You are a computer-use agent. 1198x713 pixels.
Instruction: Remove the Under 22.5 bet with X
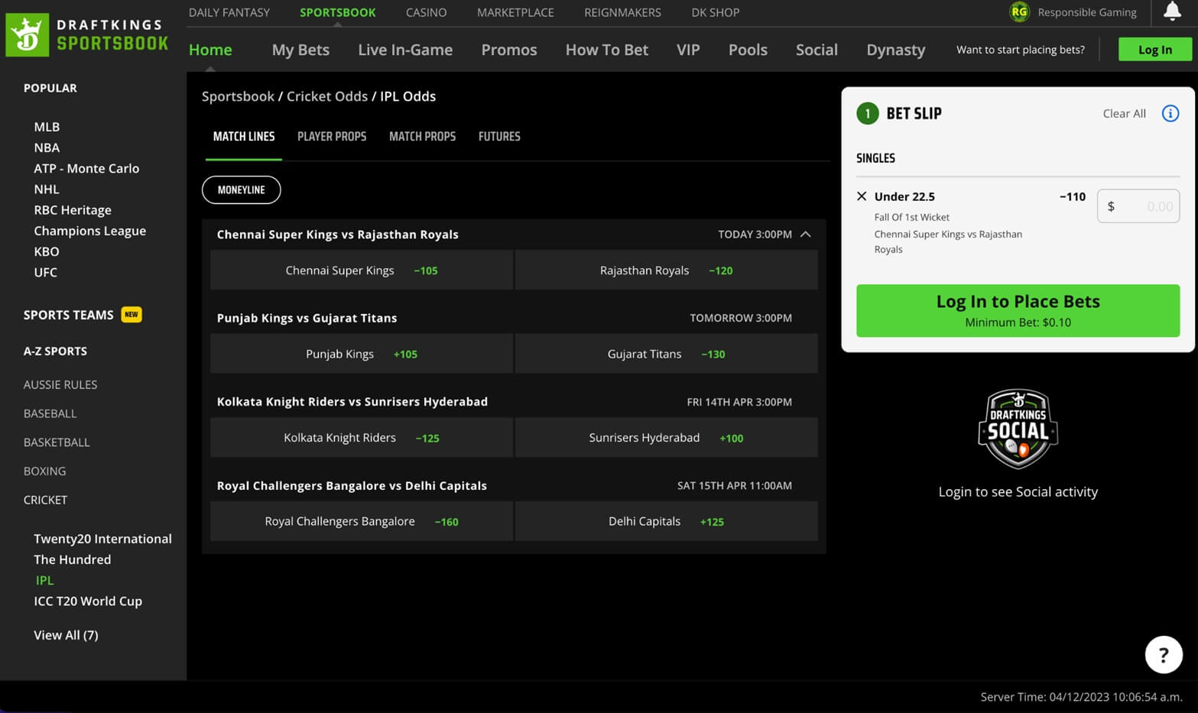click(862, 196)
